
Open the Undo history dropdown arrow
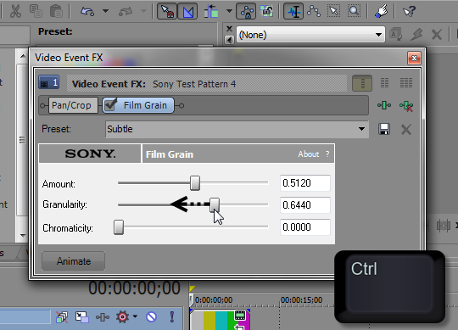click(105, 11)
